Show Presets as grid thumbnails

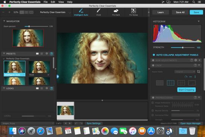37,54
